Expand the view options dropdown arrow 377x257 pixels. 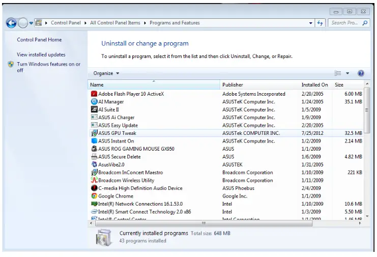(x=348, y=73)
